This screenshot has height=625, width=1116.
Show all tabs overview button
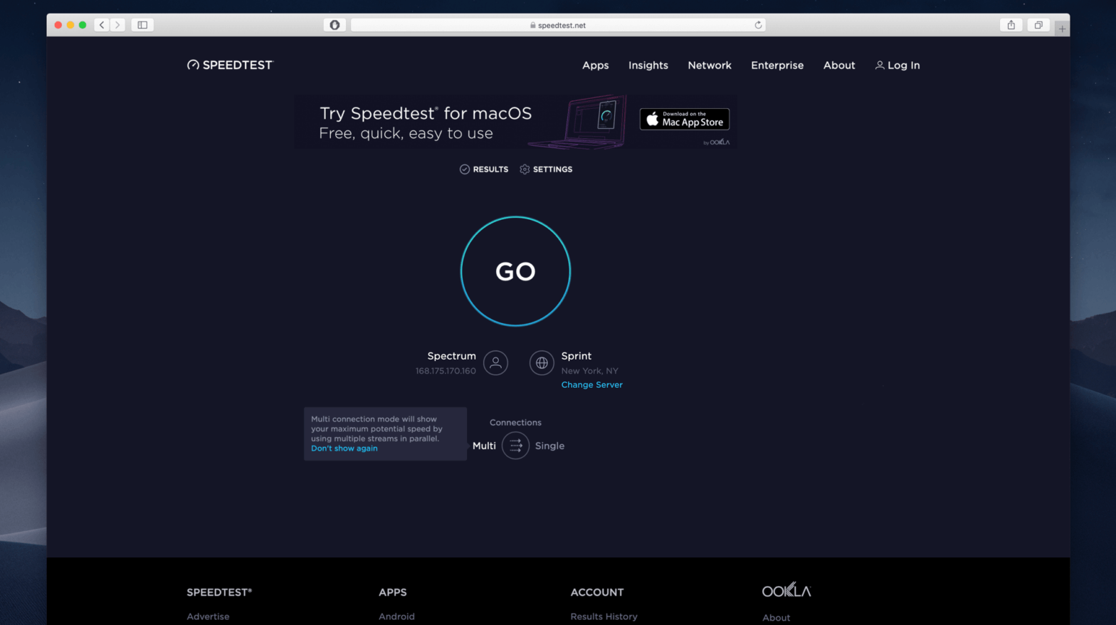(x=1038, y=25)
